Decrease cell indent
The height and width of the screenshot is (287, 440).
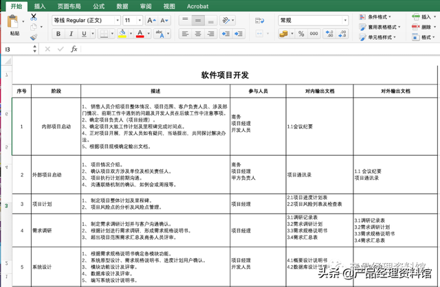[226, 34]
